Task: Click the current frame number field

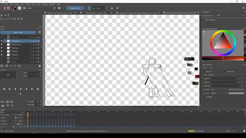Action: coord(8,75)
